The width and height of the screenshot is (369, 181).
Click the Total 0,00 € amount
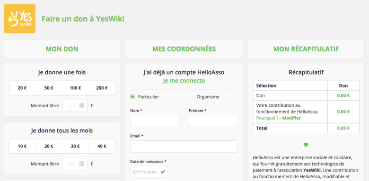click(x=343, y=128)
